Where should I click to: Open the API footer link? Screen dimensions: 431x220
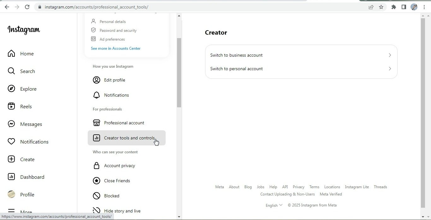285,187
